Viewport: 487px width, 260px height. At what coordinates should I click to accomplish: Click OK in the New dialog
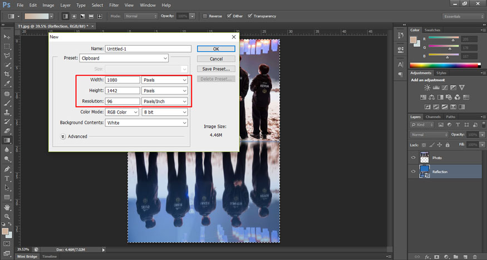pyautogui.click(x=216, y=49)
